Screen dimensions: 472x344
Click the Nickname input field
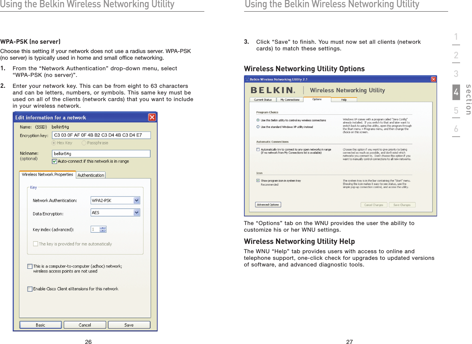(101, 153)
